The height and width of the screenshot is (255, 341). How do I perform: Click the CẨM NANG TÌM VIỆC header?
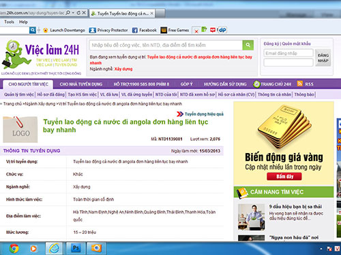284,192
